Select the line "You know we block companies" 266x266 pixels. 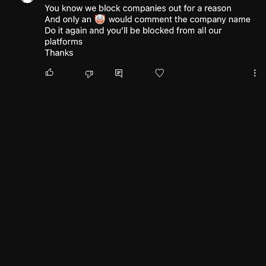click(105, 9)
